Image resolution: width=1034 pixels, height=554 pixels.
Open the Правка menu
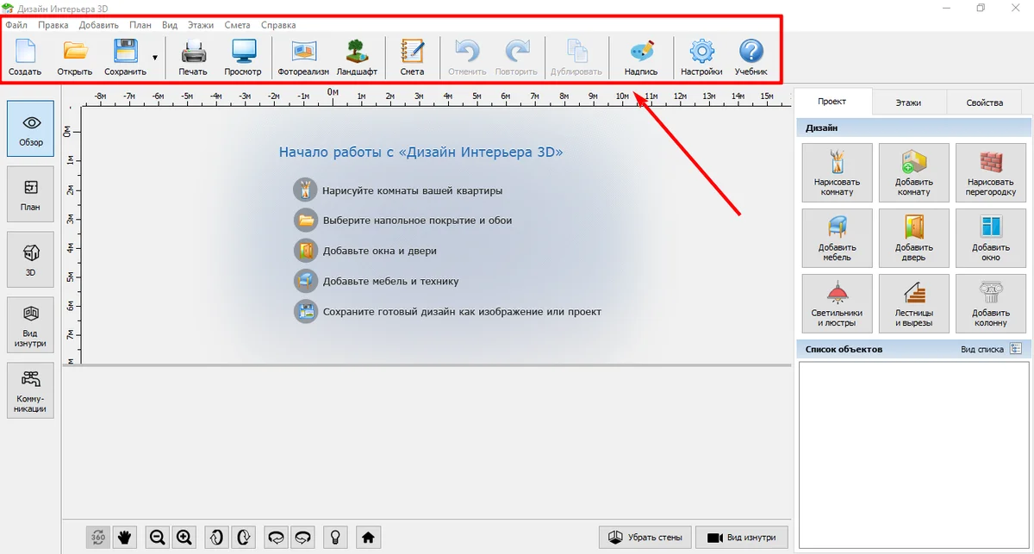click(53, 25)
